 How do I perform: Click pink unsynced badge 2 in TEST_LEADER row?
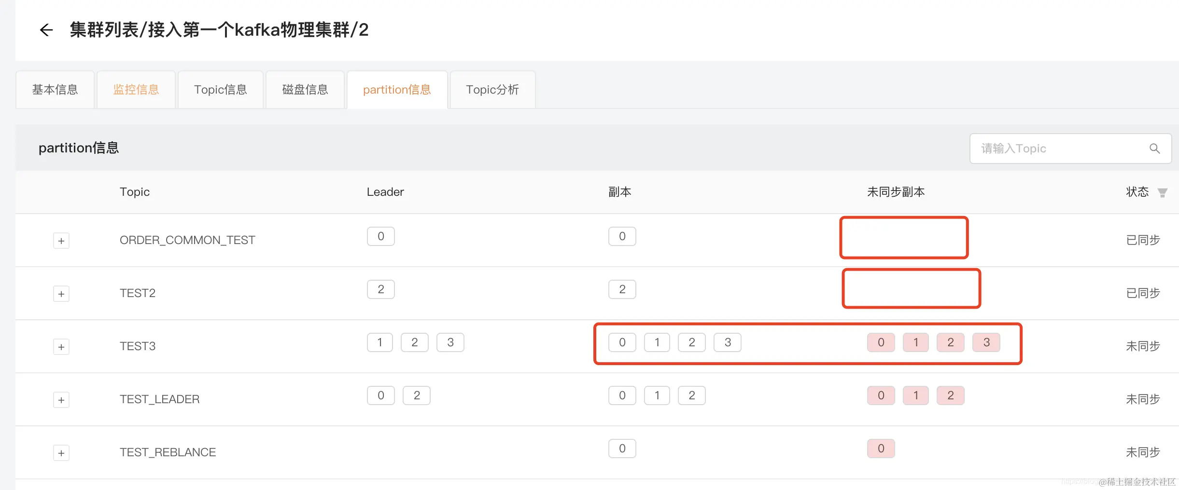951,395
